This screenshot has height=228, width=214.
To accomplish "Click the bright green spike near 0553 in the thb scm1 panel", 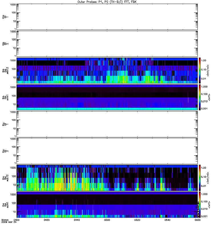I will pos(188,100).
